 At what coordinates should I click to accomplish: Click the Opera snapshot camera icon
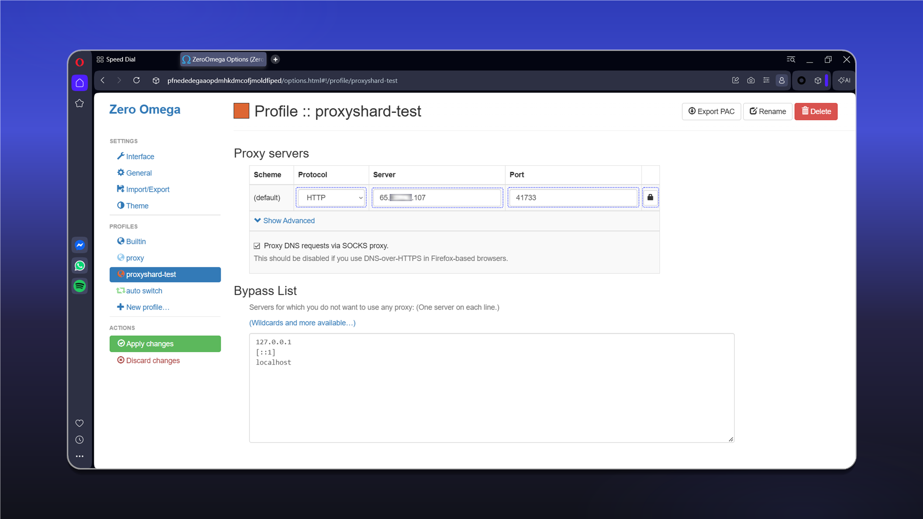click(x=751, y=81)
